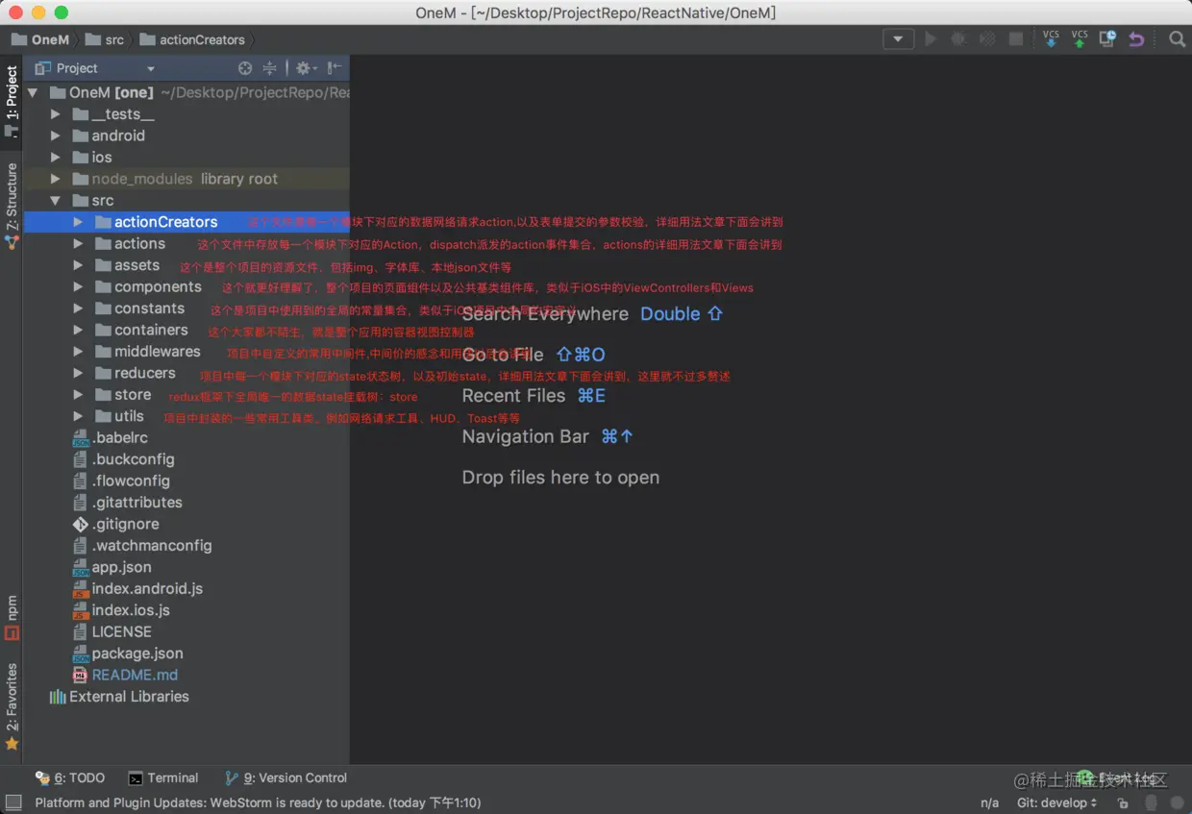Expand the actionCreators folder arrow
1192x814 pixels.
[x=78, y=222]
